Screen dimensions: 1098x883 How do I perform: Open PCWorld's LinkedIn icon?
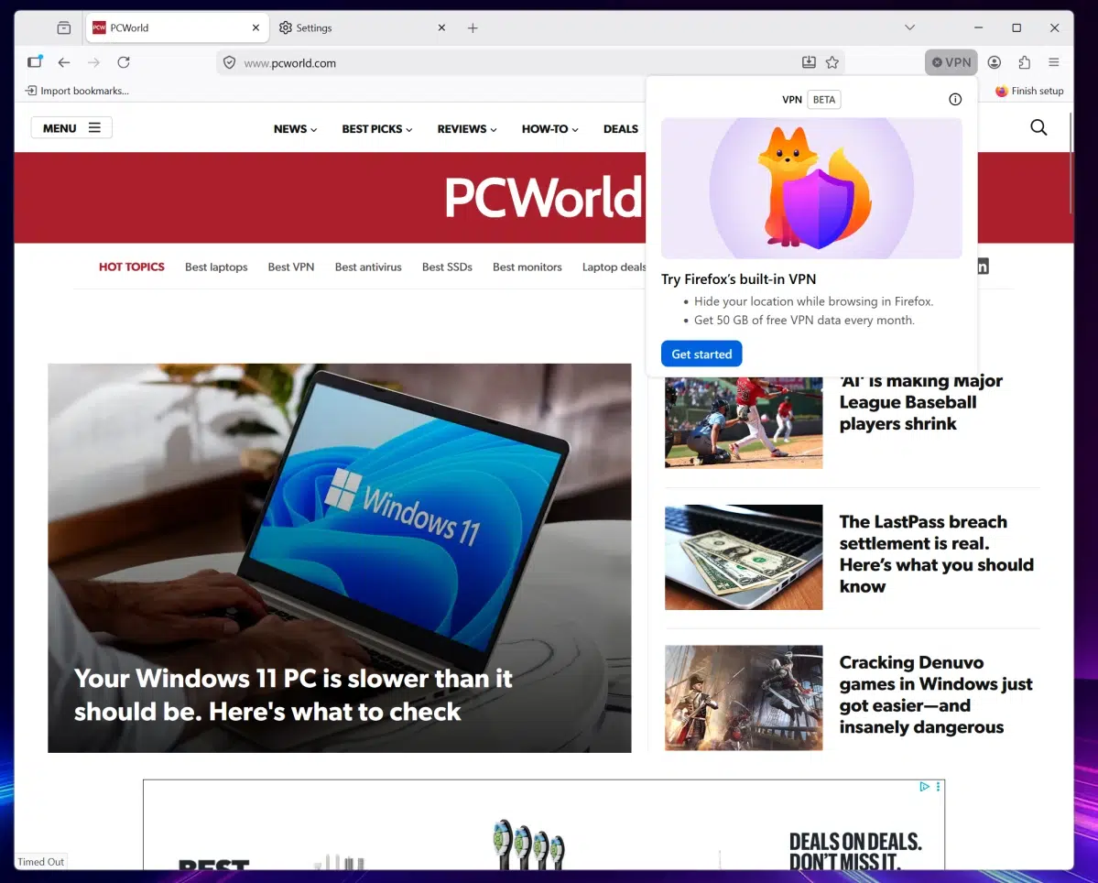(981, 266)
